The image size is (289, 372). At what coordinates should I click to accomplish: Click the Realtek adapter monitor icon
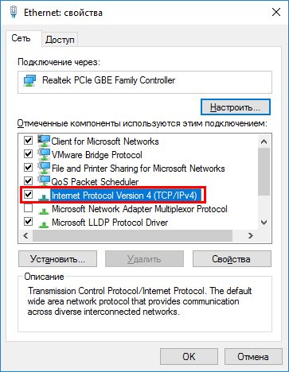click(x=29, y=80)
